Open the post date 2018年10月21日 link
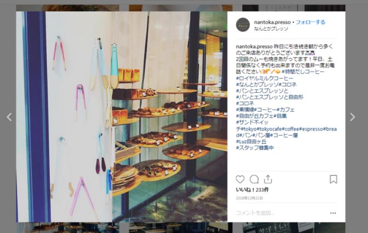This screenshot has height=233, width=368. tap(249, 198)
